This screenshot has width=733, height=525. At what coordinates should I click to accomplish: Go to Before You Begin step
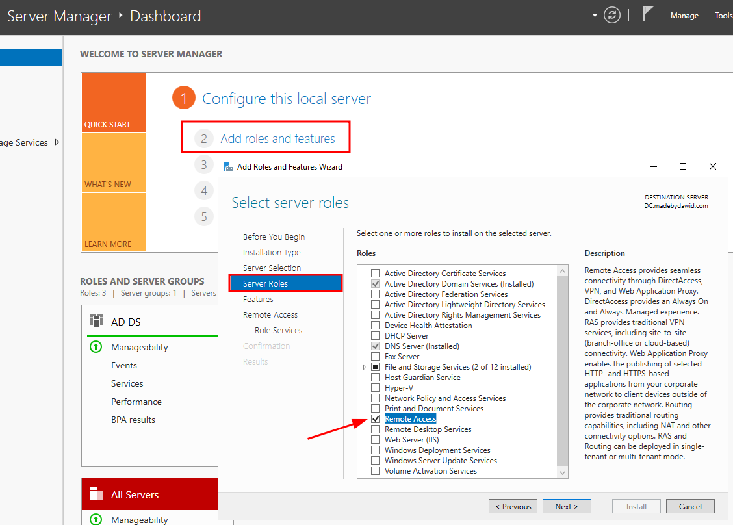pos(274,237)
